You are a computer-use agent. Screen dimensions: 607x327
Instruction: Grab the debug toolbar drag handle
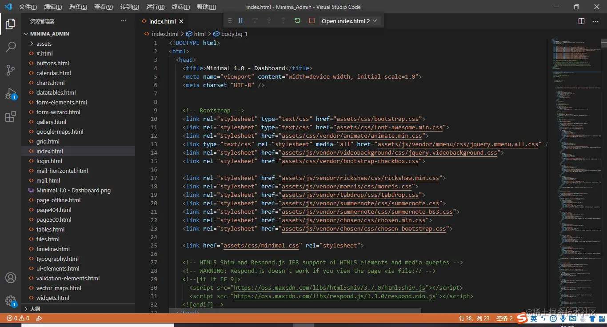point(230,20)
